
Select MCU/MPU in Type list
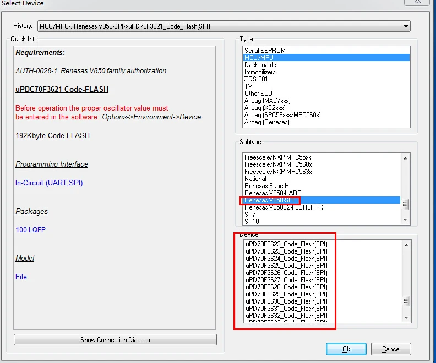[326, 58]
